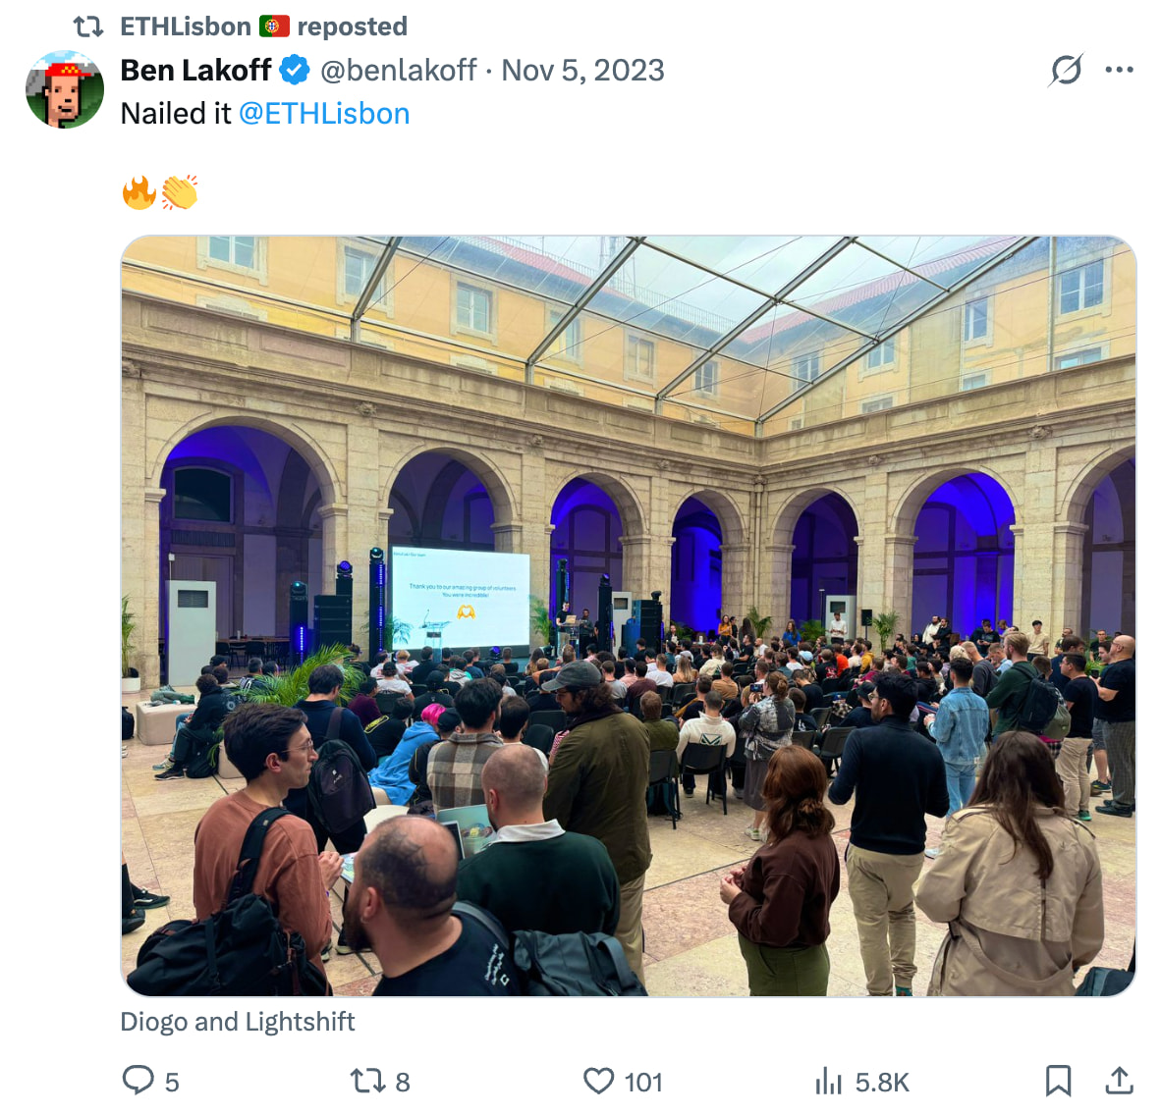The height and width of the screenshot is (1115, 1161).
Task: Click the blue verified checkmark badge
Action: (295, 70)
